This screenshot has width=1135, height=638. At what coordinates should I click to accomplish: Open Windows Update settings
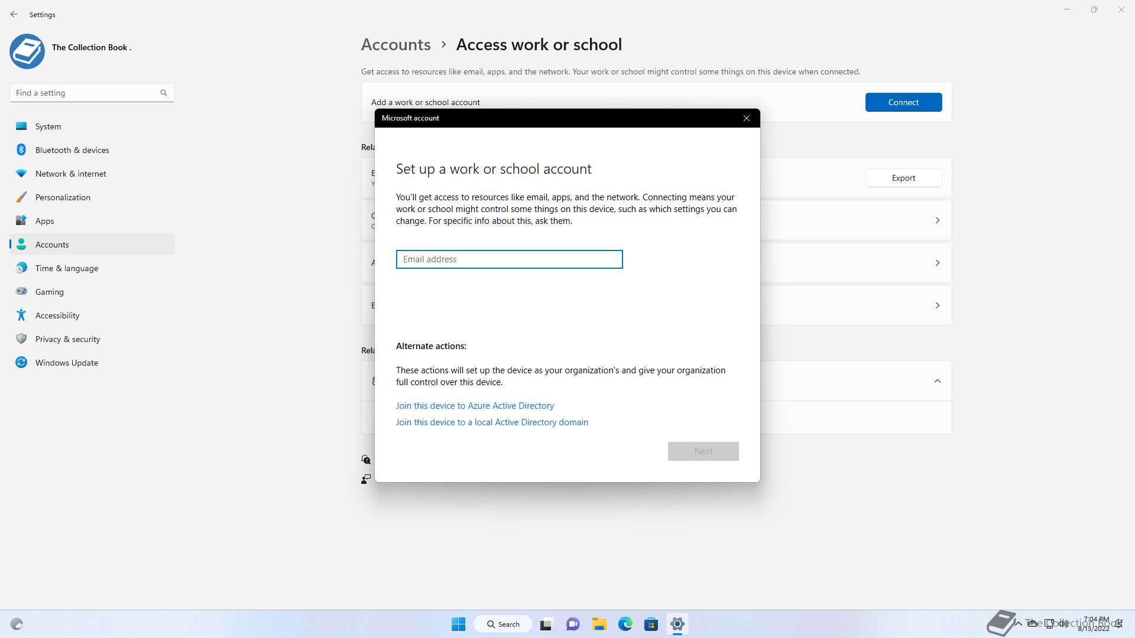[x=92, y=363]
